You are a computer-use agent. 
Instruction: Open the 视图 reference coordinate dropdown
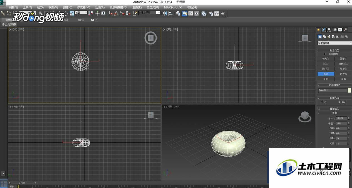pyautogui.click(x=81, y=13)
